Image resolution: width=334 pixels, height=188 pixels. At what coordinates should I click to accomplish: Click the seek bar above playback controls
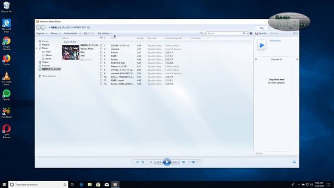coord(167,157)
